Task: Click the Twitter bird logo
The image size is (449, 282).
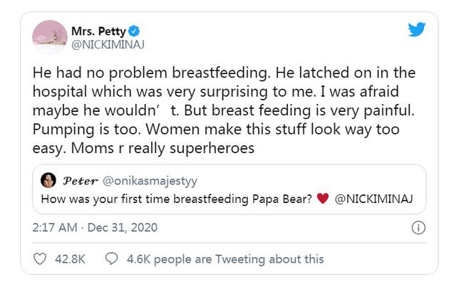Action: pyautogui.click(x=417, y=29)
